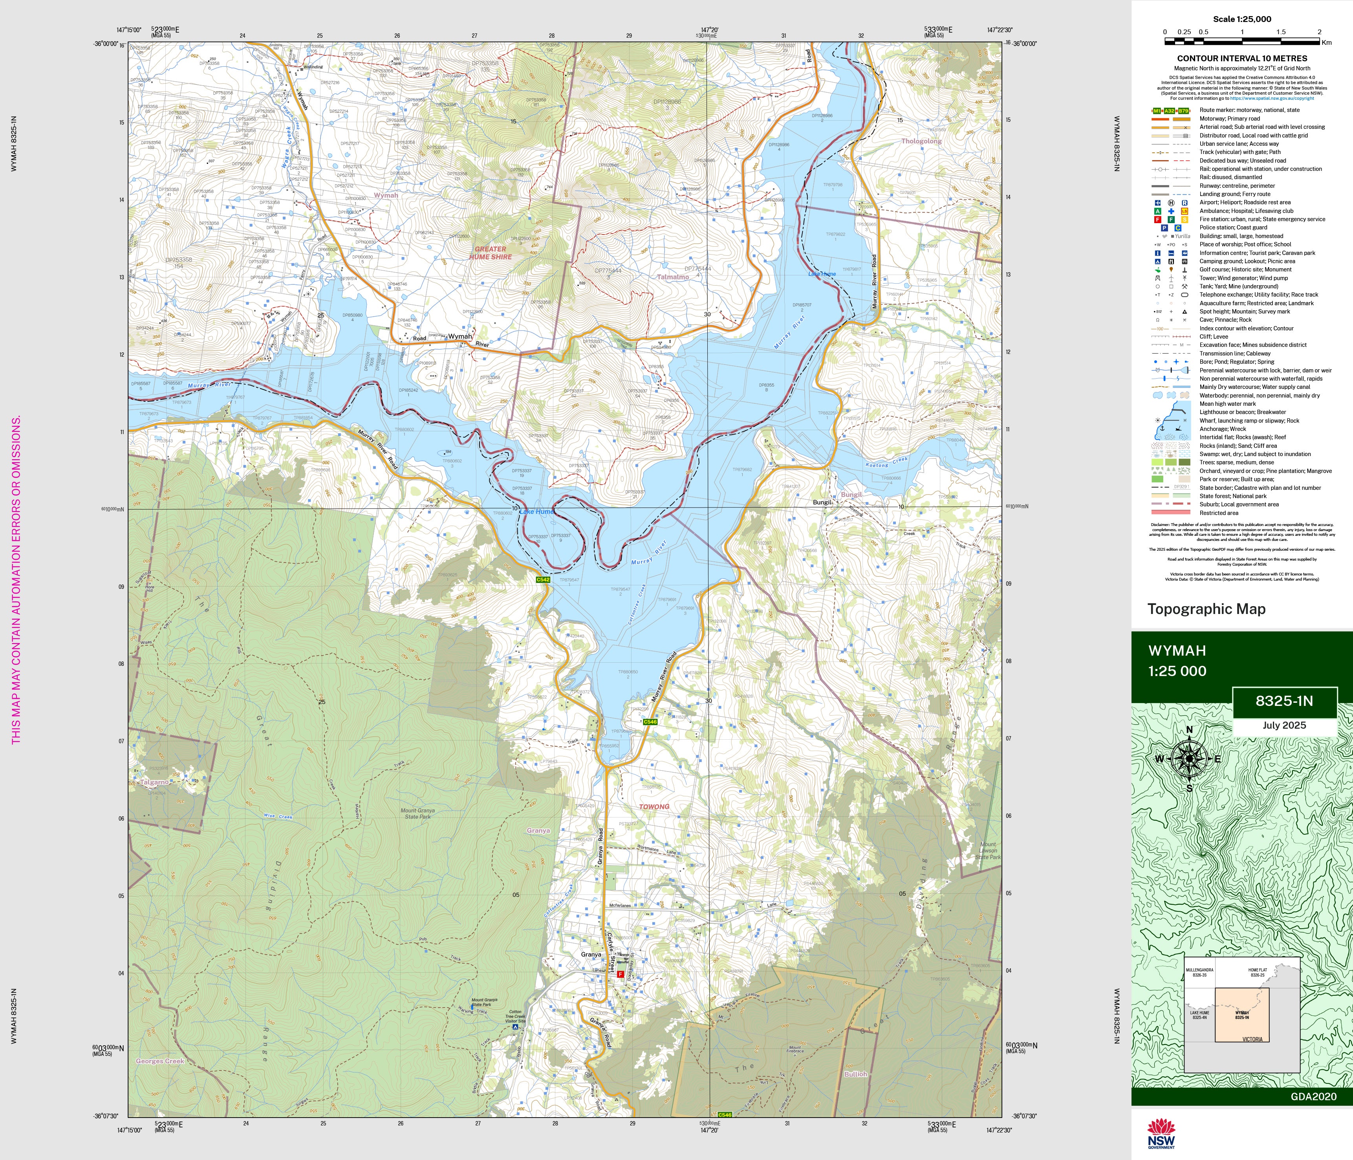Click the Airport symbol in the legend
Image resolution: width=1353 pixels, height=1160 pixels.
[1158, 202]
